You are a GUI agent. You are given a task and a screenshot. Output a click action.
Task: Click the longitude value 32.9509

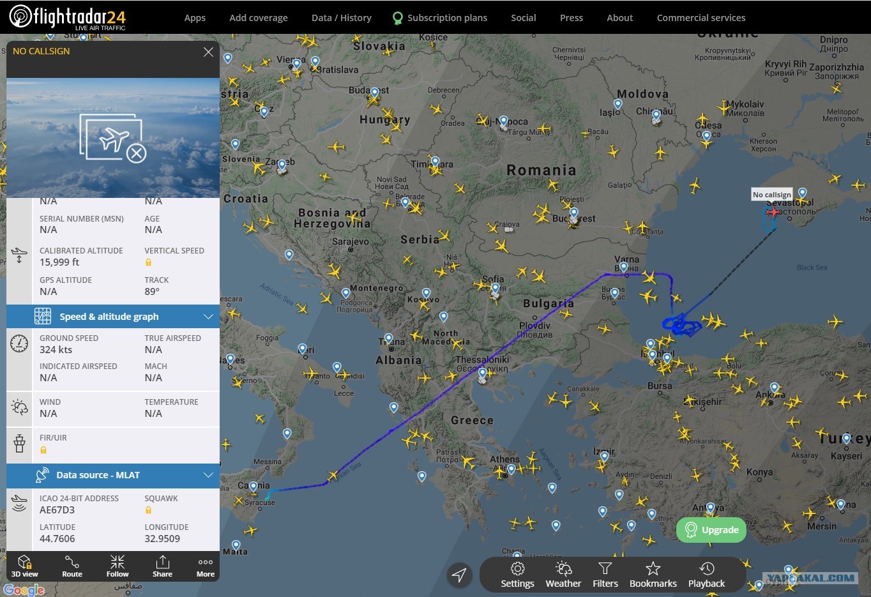pos(162,539)
